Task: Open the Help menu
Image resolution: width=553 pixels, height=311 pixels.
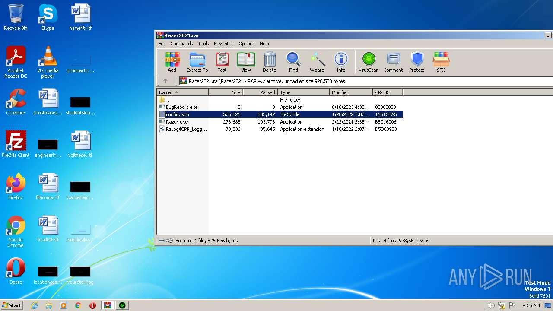Action: (264, 44)
